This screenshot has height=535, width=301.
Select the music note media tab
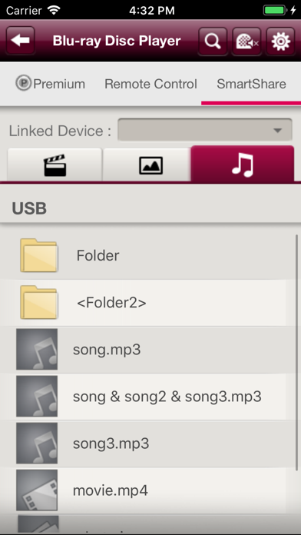243,164
